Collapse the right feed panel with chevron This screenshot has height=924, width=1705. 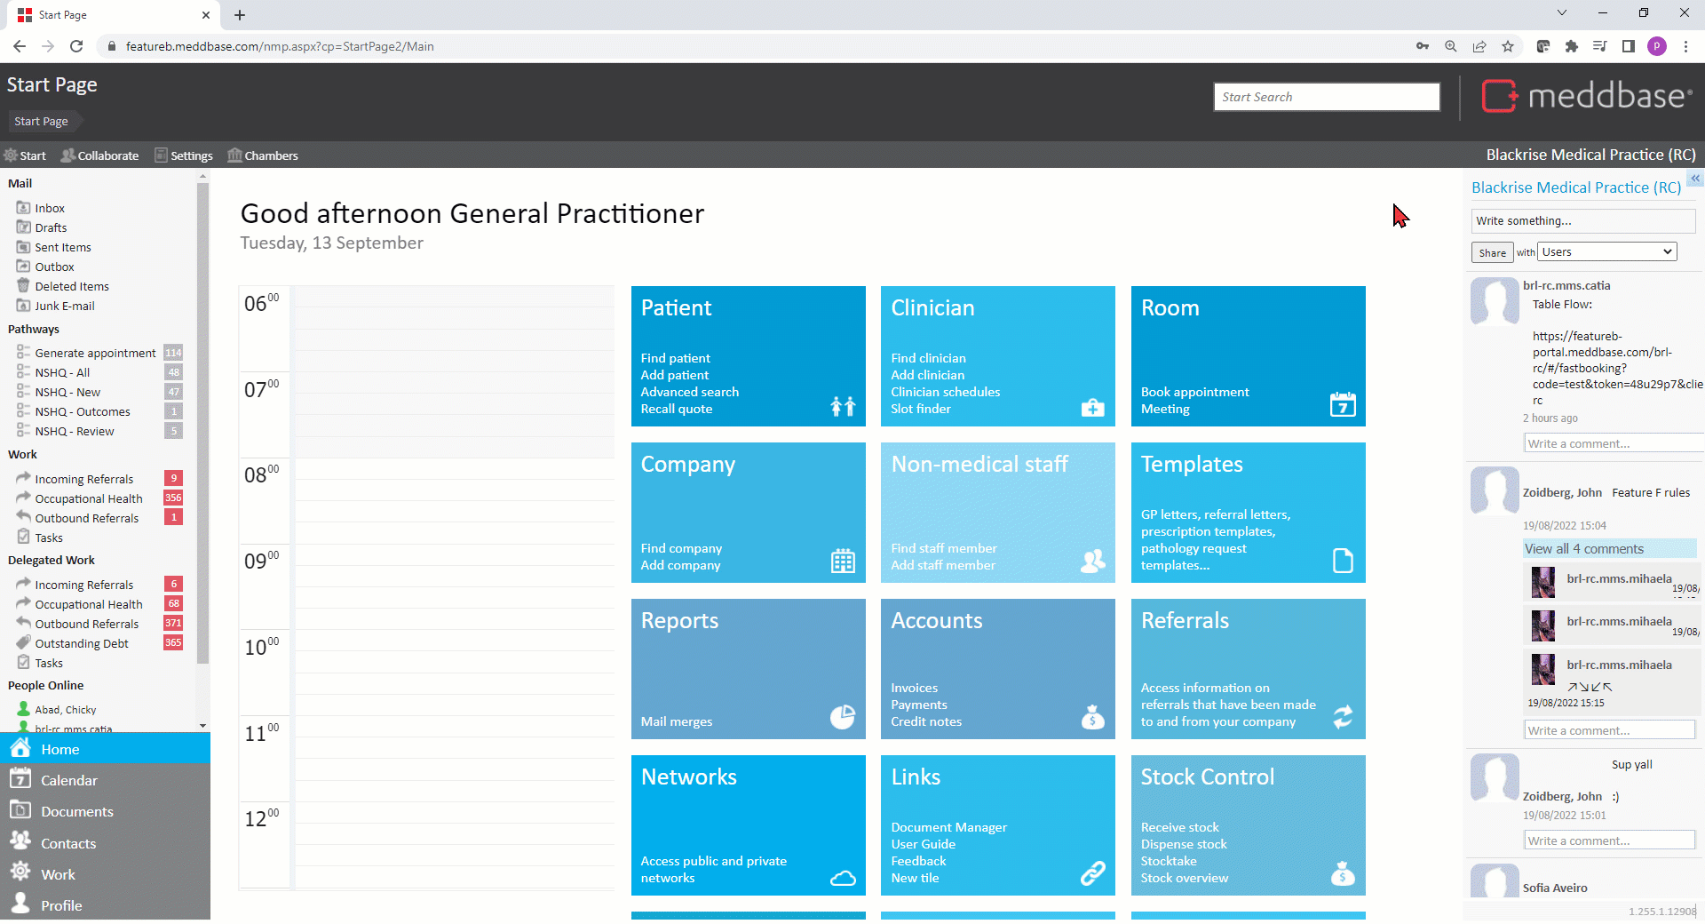(1695, 179)
